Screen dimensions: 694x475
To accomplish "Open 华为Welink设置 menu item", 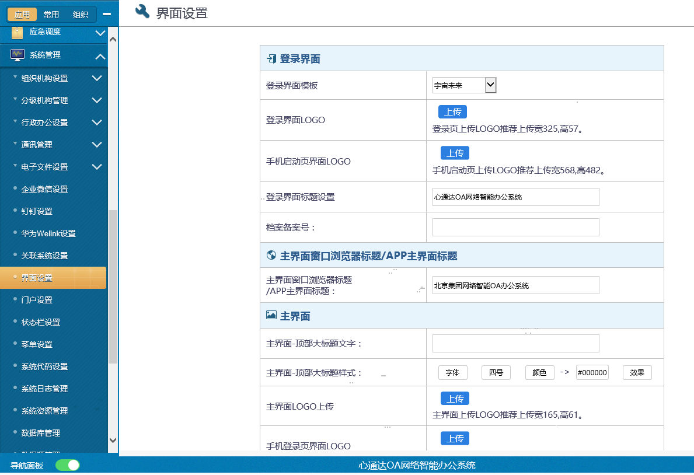I will tap(48, 233).
